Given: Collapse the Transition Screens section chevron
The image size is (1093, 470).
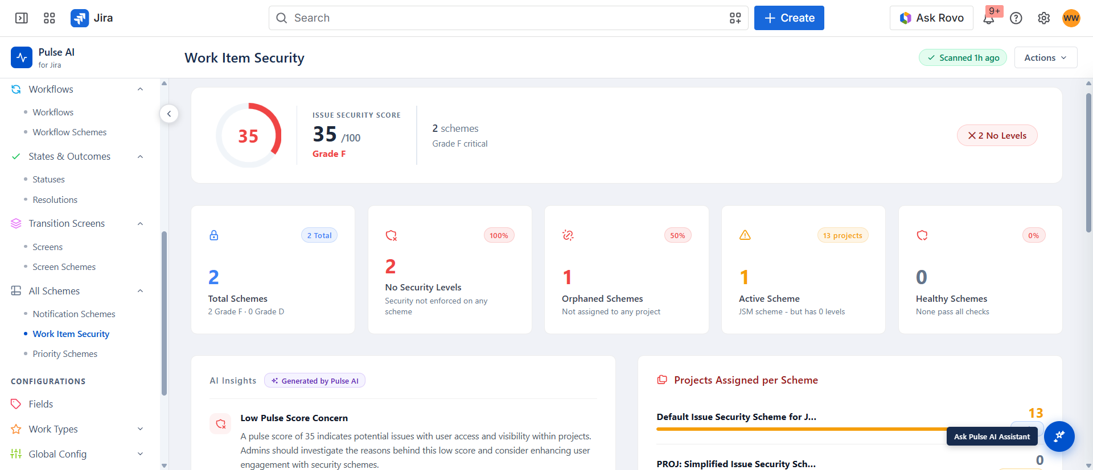Looking at the screenshot, I should tap(140, 223).
